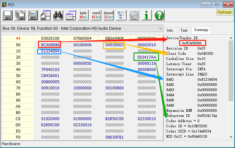Select register value 01006000
Image resolution: width=235 pixels, height=148 pixels.
tap(82, 119)
